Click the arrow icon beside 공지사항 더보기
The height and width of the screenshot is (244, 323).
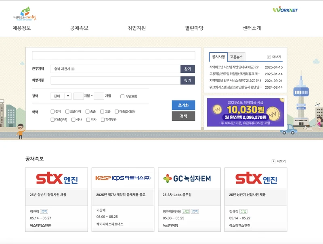click(x=269, y=57)
